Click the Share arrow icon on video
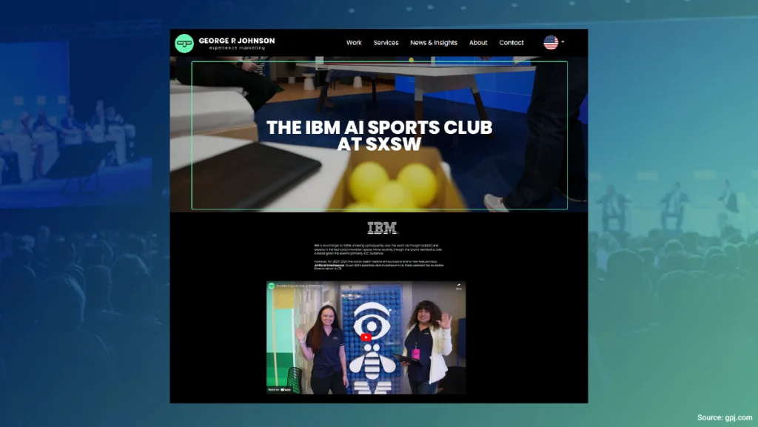Screen dimensions: 758x427 pos(458,286)
